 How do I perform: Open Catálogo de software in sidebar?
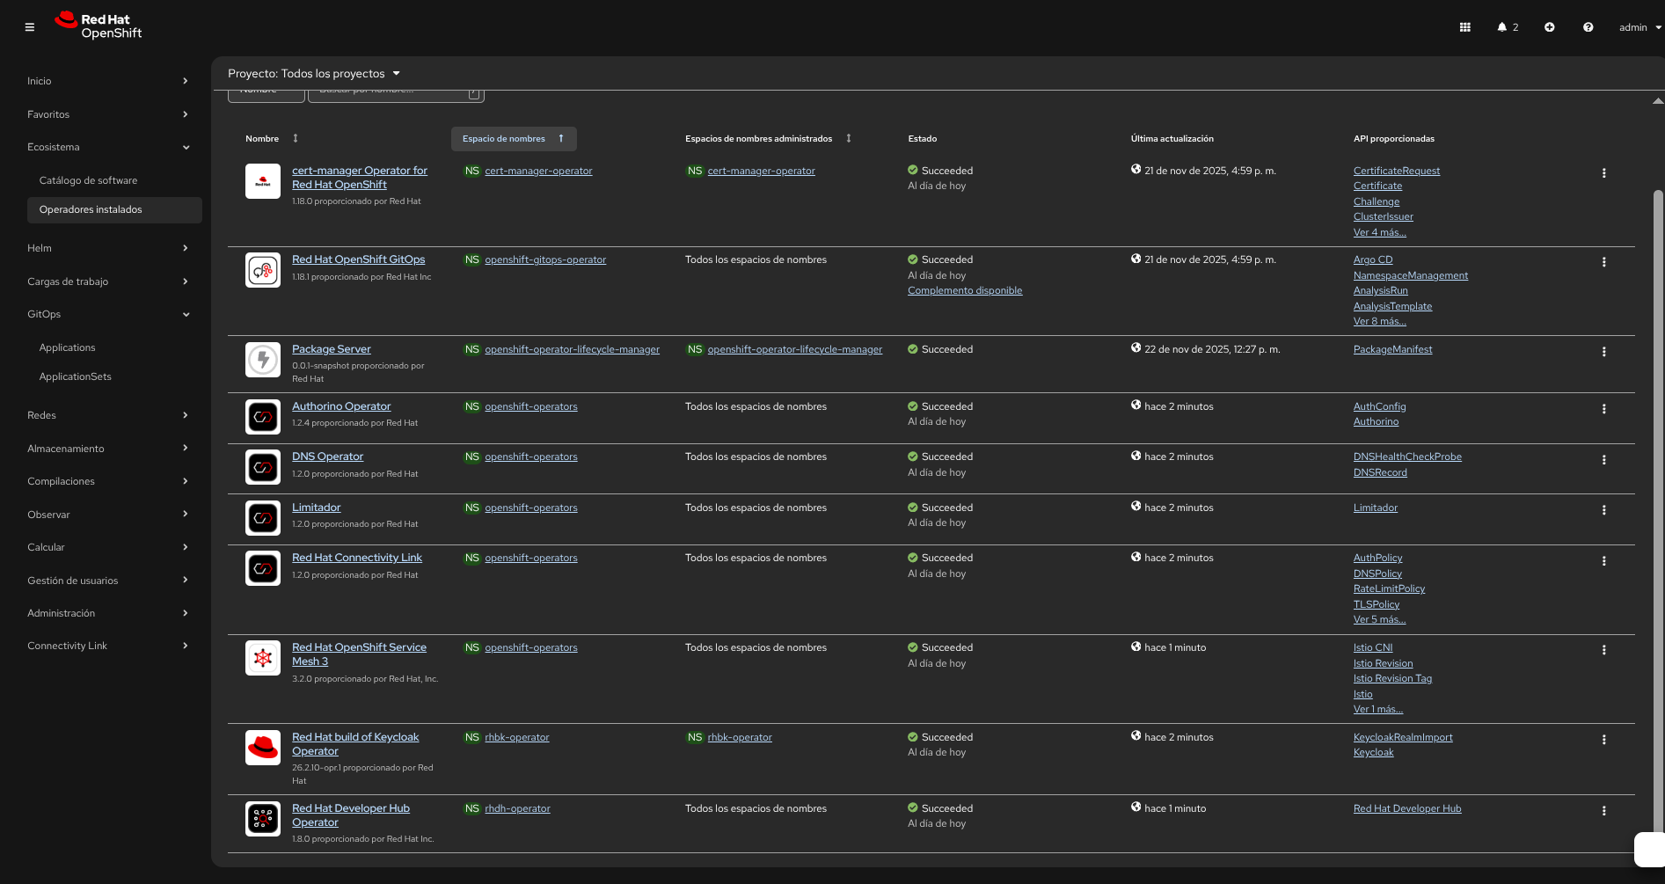tap(88, 180)
